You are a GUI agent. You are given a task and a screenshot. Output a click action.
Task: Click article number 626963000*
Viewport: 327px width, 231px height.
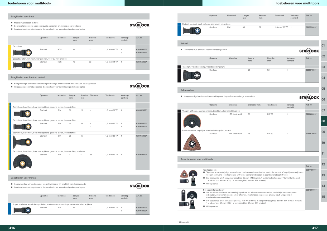(x=311, y=133)
